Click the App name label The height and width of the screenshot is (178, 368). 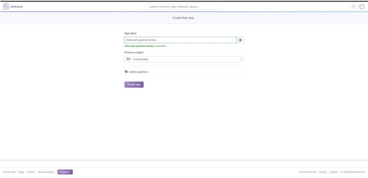tap(131, 33)
